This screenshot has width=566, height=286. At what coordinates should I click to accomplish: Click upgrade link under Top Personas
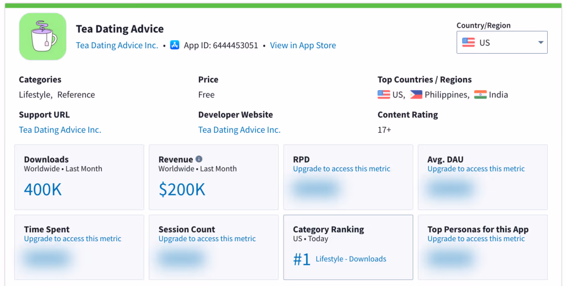(x=476, y=239)
